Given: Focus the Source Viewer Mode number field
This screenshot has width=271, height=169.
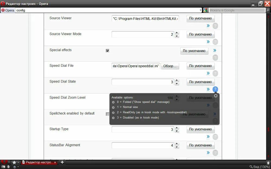Looking at the screenshot, I should pos(143,34).
